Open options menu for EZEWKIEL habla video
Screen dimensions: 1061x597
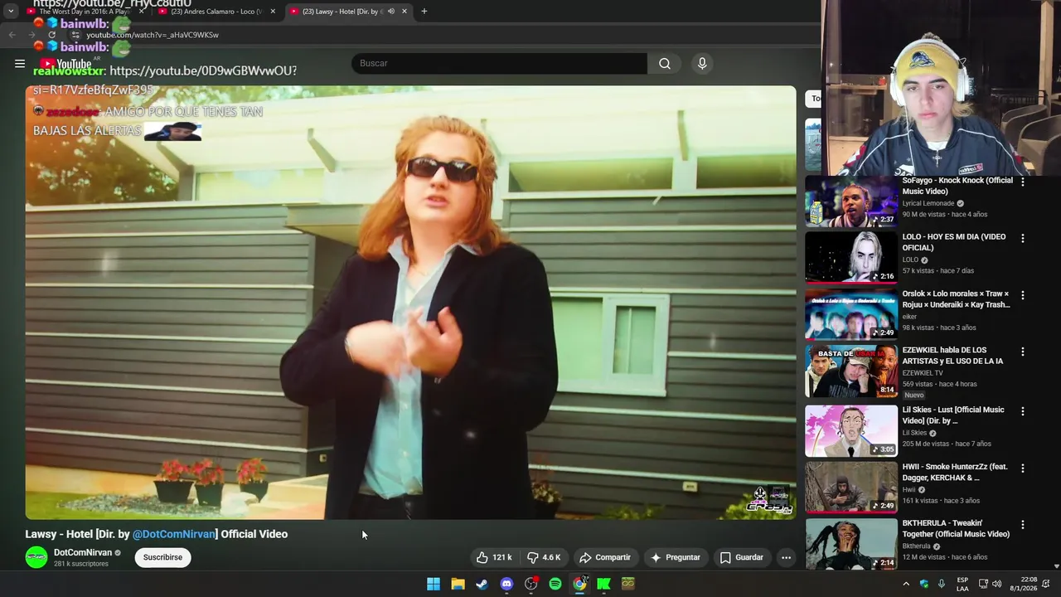pos(1022,352)
